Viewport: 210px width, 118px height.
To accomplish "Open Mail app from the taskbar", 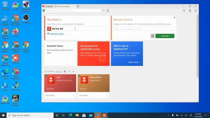I will coord(91,115).
